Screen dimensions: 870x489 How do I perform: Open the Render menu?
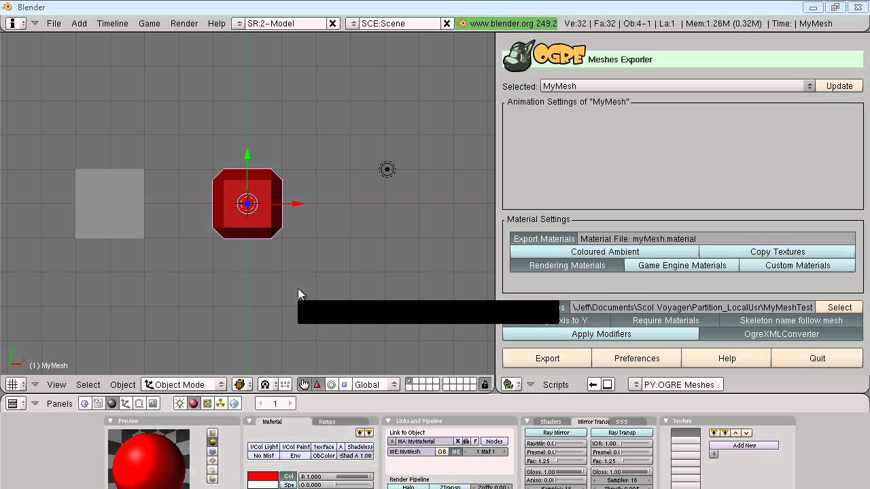[184, 23]
